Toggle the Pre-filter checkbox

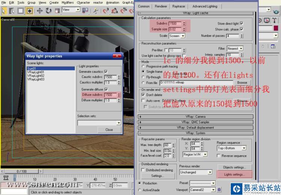166,50
